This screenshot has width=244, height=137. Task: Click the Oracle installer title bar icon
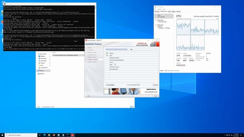[x=86, y=40]
